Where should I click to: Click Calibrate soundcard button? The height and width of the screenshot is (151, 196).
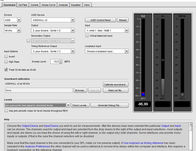[x=116, y=84]
